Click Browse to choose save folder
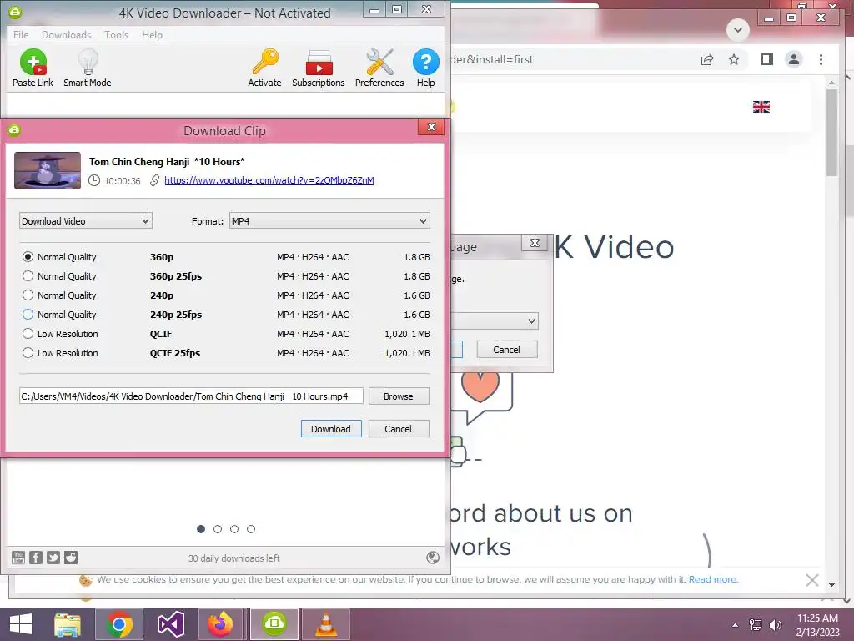Screen dimensions: 854x641 click(399, 396)
